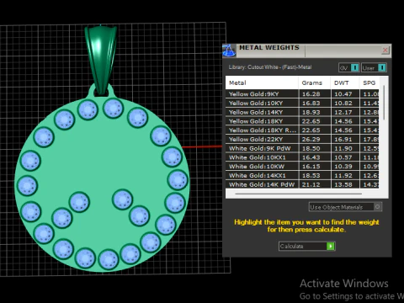The width and height of the screenshot is (404, 303).
Task: Sort by the SPG column header
Action: coord(369,82)
